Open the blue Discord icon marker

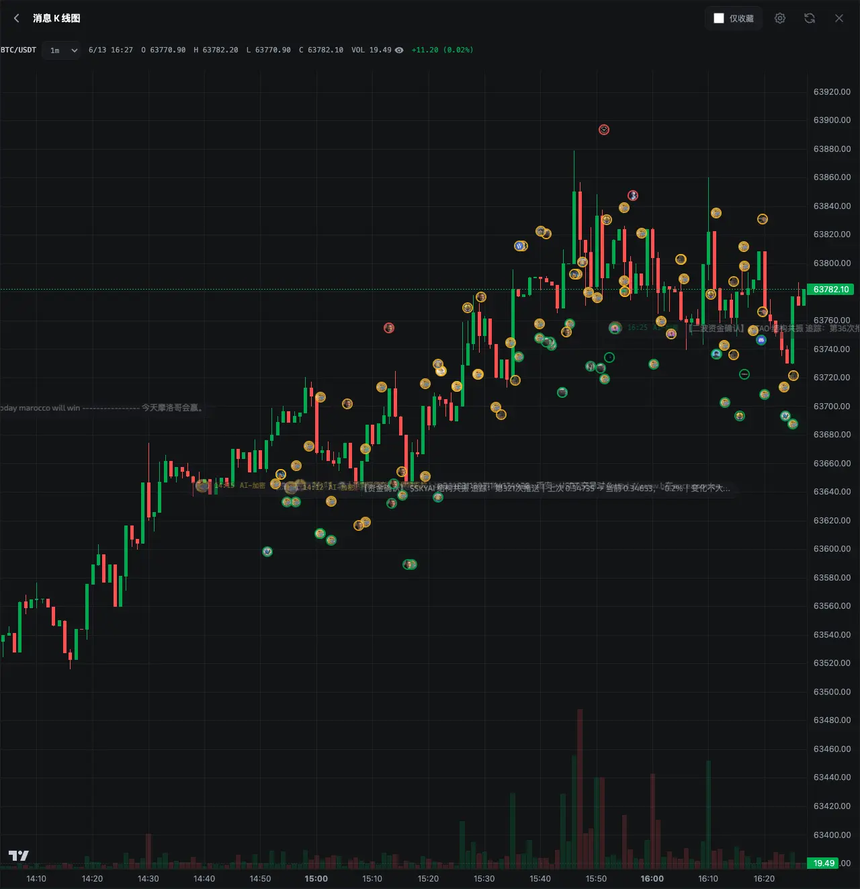pos(761,340)
